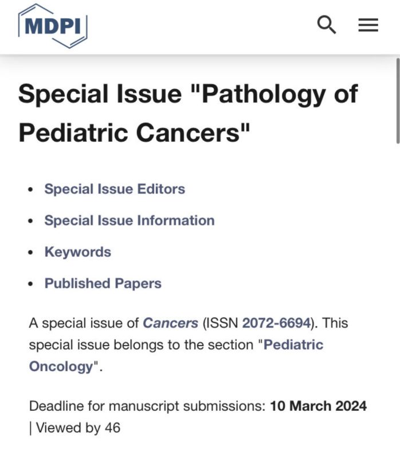
Task: Open the Keywords section link
Action: coord(78,252)
